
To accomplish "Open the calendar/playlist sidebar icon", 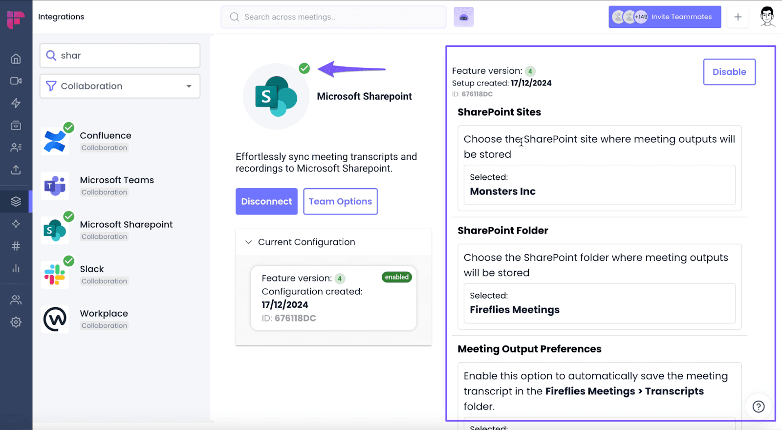I will coord(16,126).
